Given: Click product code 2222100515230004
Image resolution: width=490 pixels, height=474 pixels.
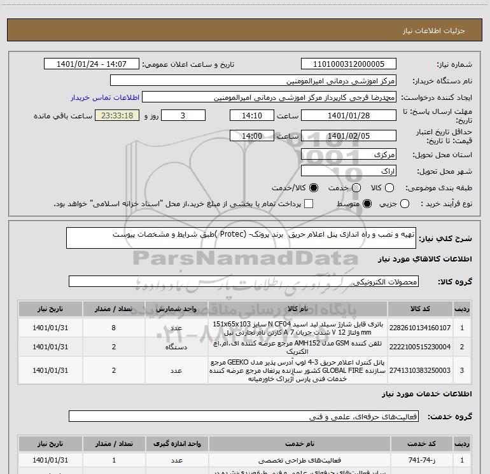Looking at the screenshot, I should tap(420, 347).
